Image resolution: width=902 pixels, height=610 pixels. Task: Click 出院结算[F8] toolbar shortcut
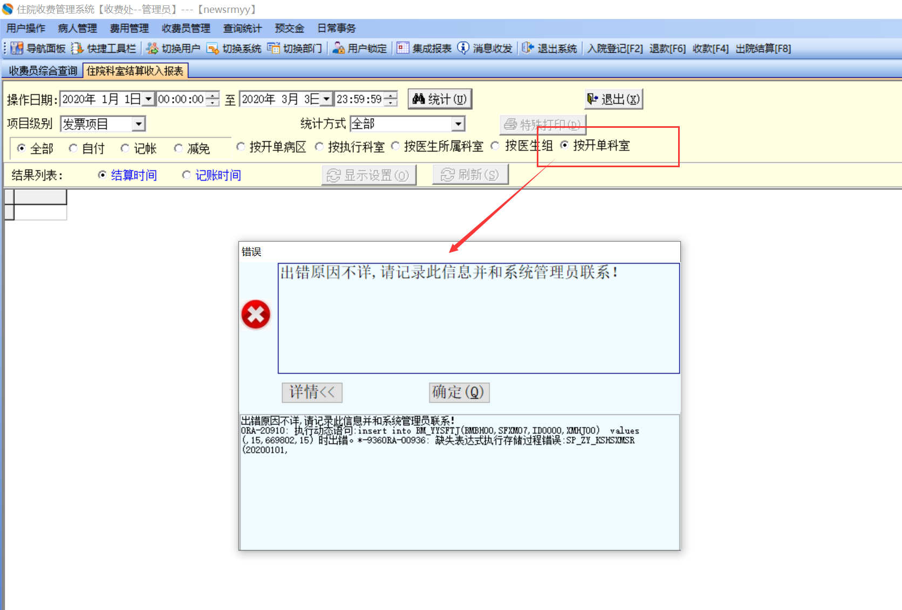coord(763,49)
